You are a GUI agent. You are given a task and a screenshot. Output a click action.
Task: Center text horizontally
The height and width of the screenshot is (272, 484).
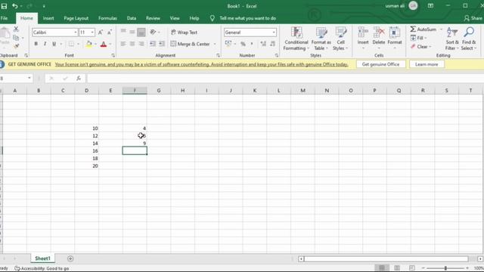pos(132,44)
